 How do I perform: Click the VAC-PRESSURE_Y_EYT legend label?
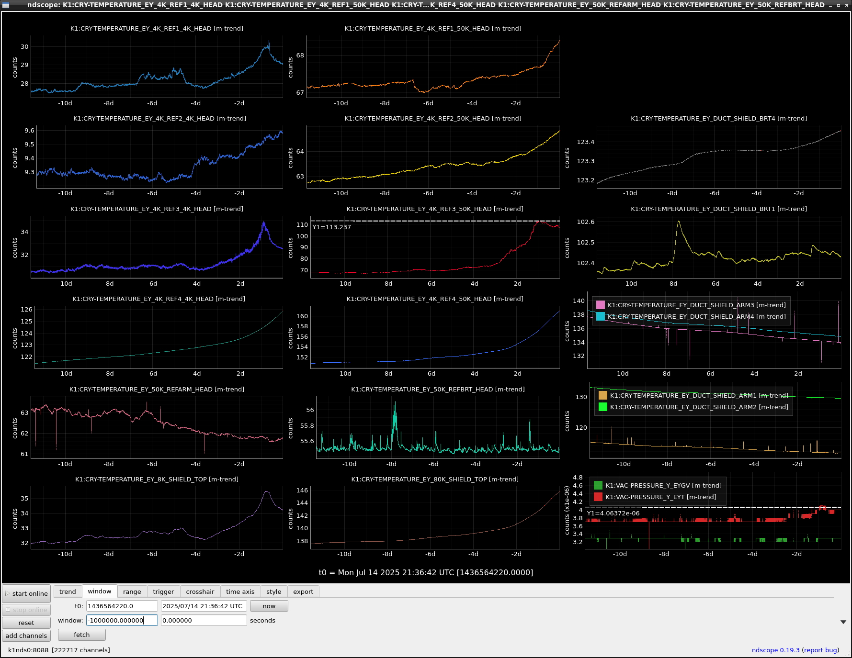click(661, 497)
